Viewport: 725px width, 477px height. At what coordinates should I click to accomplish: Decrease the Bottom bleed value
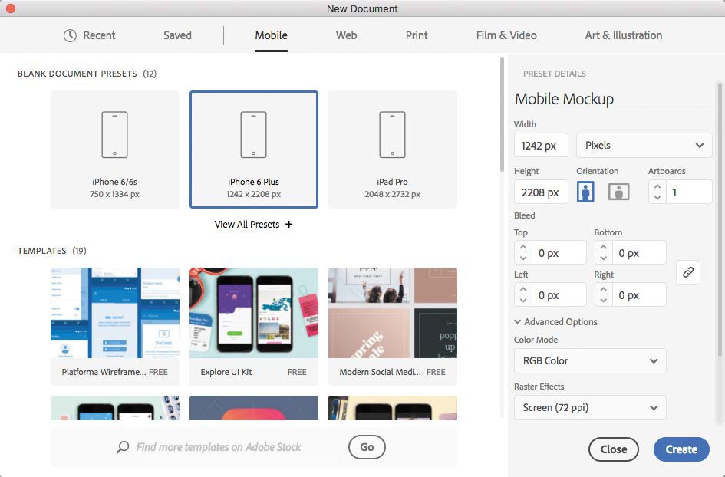tap(603, 258)
